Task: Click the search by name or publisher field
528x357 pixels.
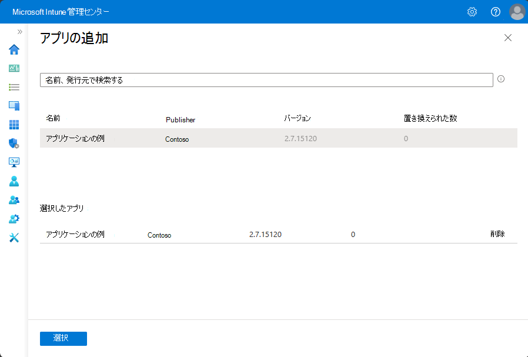Action: [266, 80]
